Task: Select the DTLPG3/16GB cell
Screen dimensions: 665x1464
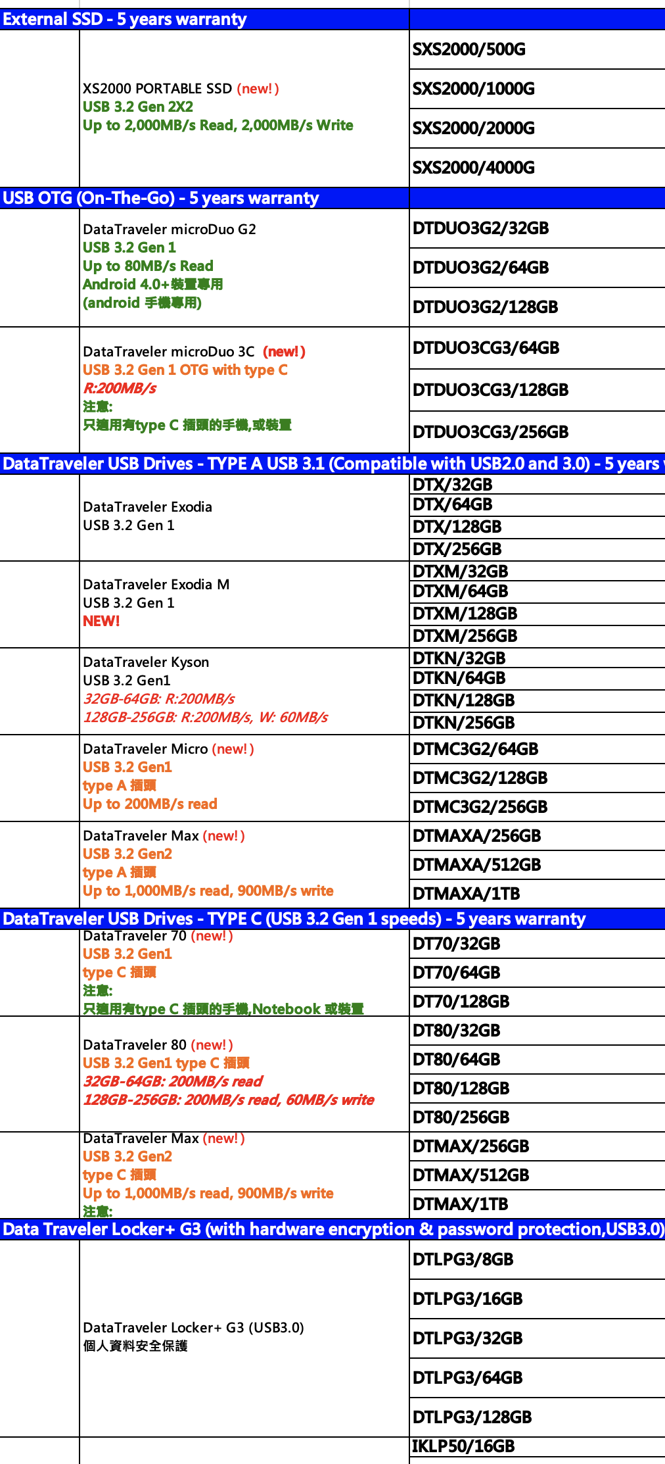Action: (x=537, y=1299)
